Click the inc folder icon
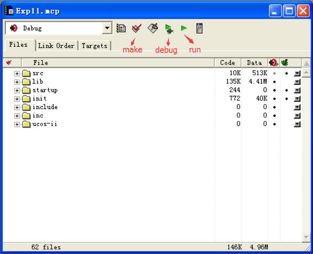 click(26, 116)
